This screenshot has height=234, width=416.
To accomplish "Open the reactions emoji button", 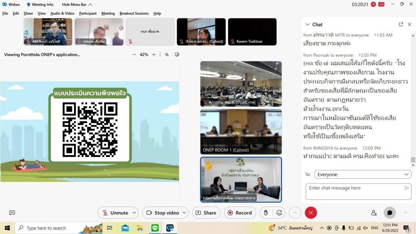I will tap(279, 213).
